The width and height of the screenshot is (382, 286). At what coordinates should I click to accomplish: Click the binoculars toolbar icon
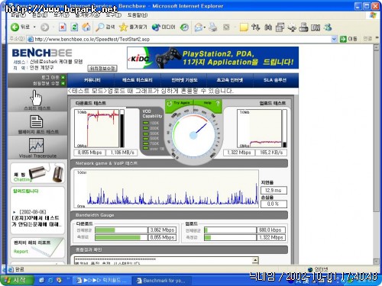click(268, 27)
